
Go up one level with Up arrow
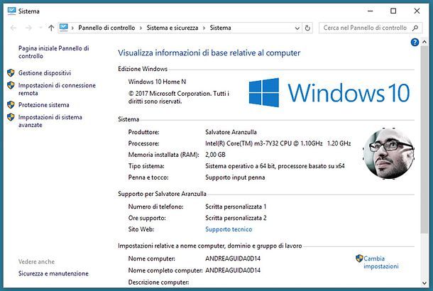click(x=51, y=28)
